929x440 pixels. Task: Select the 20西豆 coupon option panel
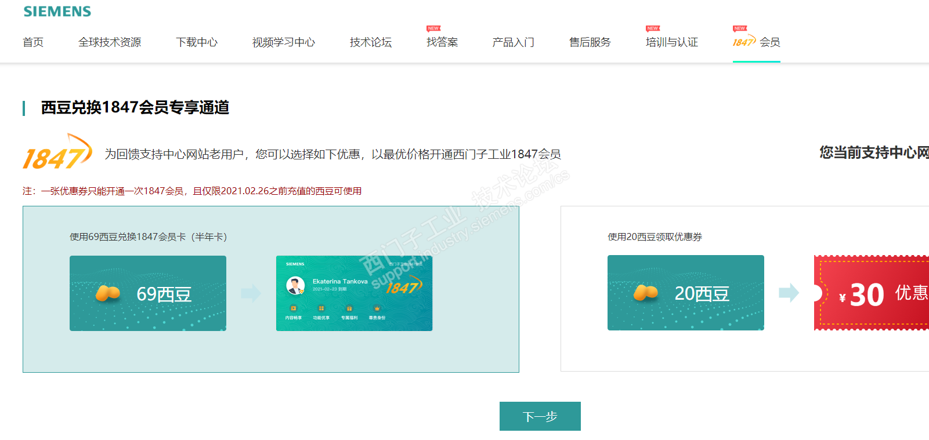(745, 289)
